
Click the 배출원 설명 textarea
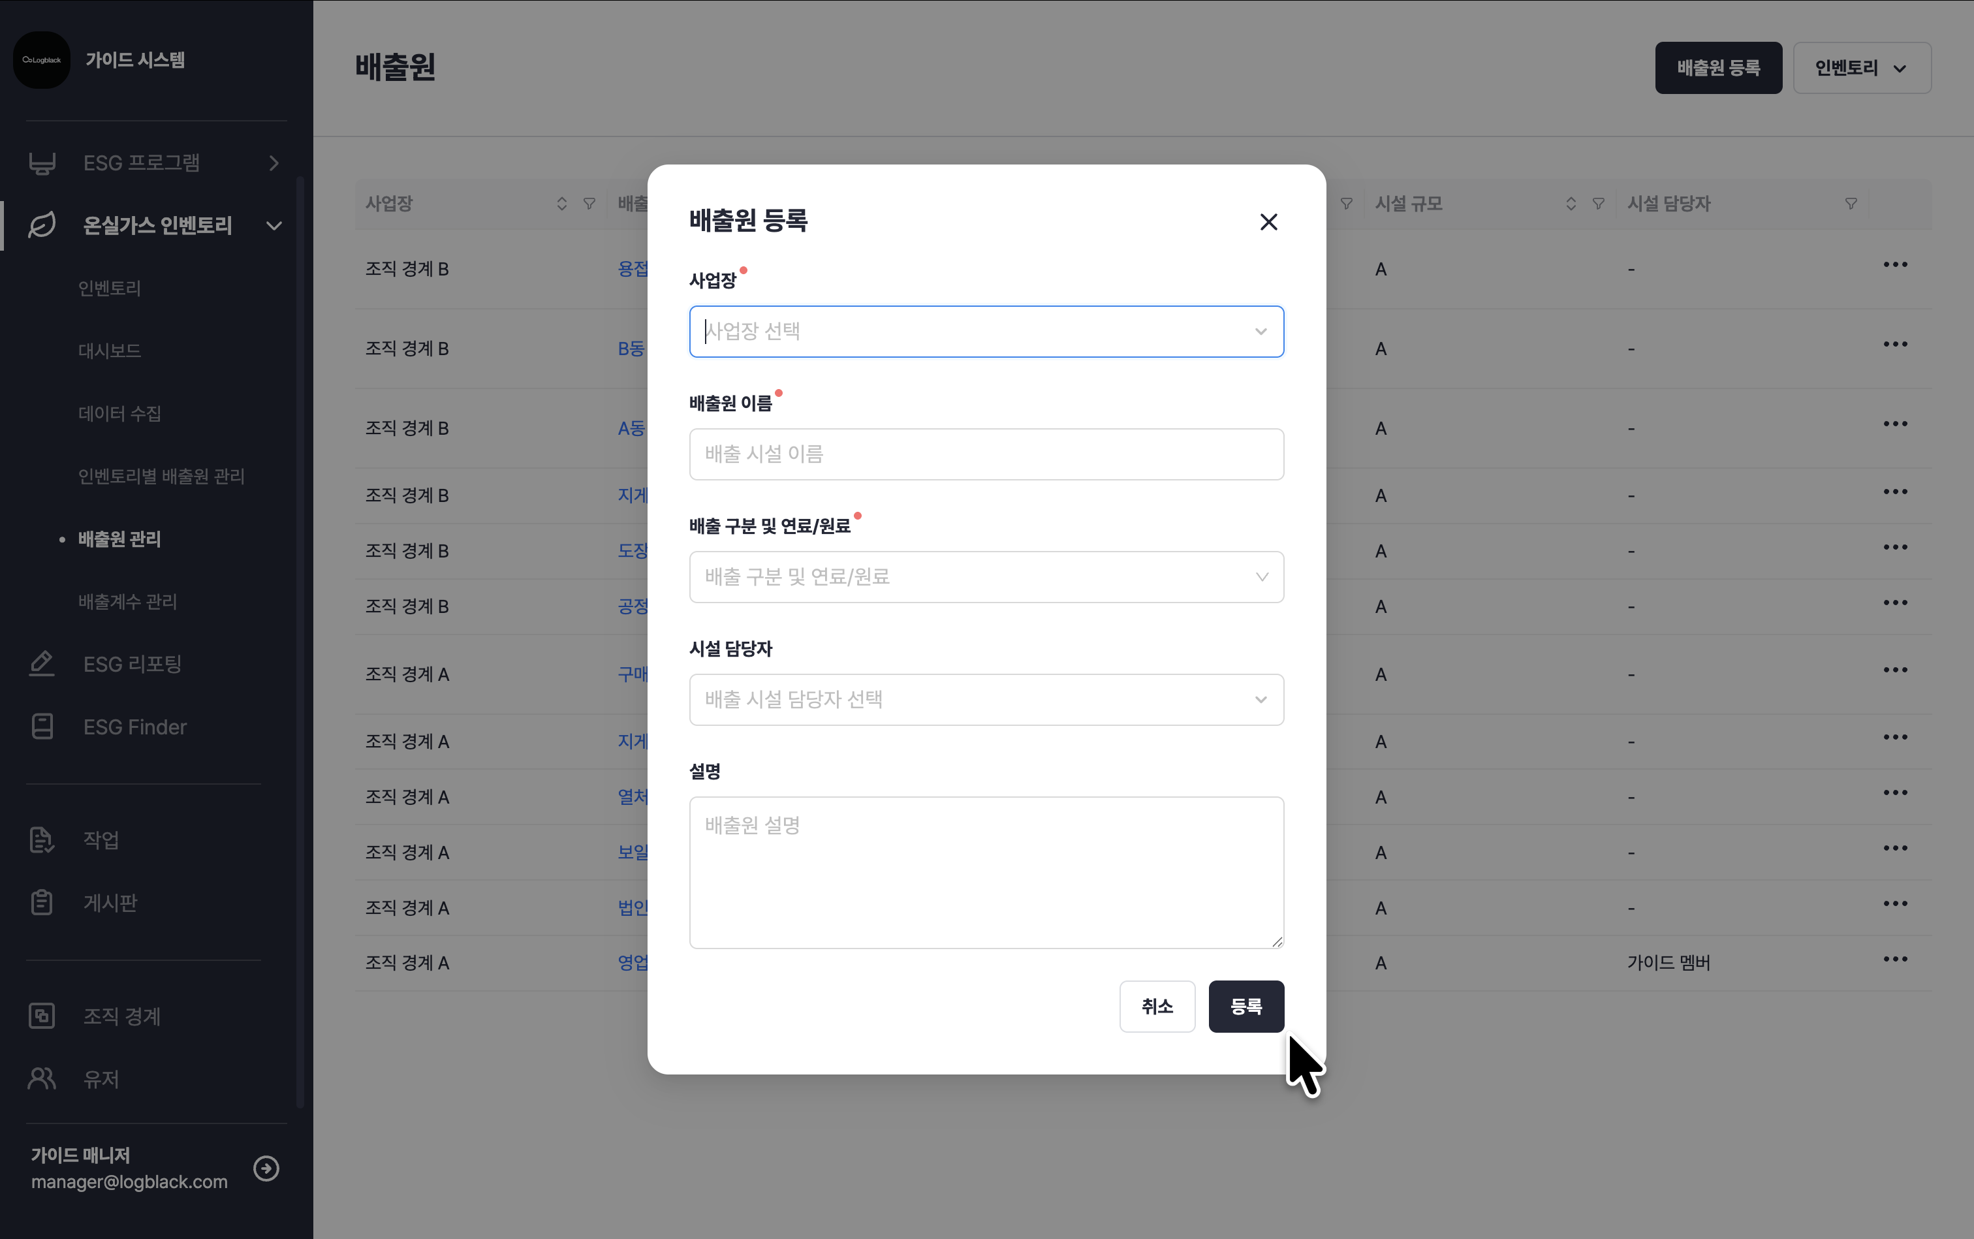tap(986, 872)
